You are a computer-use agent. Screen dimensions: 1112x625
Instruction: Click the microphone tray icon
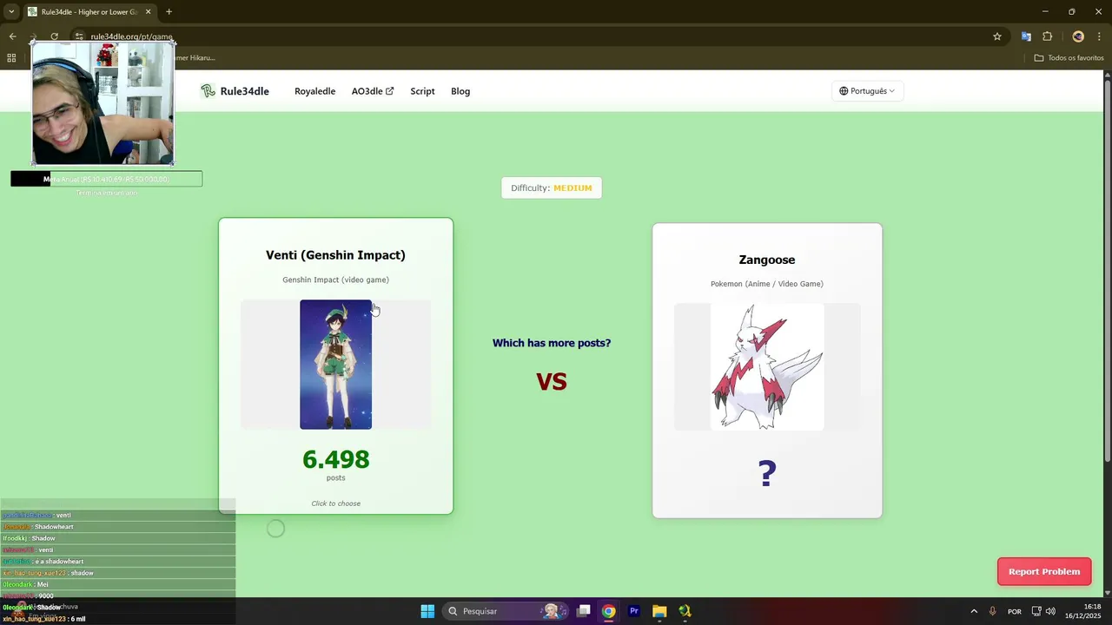992,611
